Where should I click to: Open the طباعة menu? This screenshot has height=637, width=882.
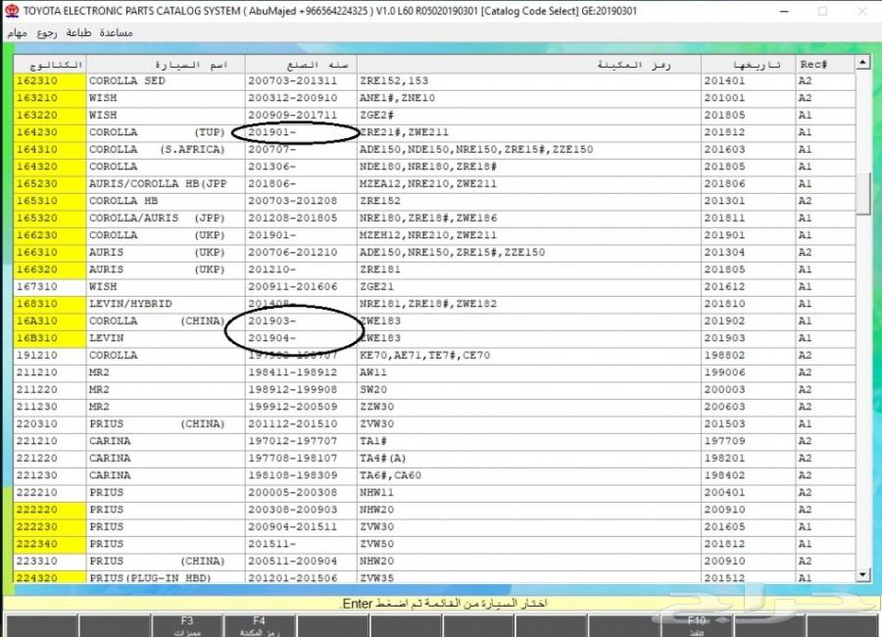pyautogui.click(x=78, y=32)
